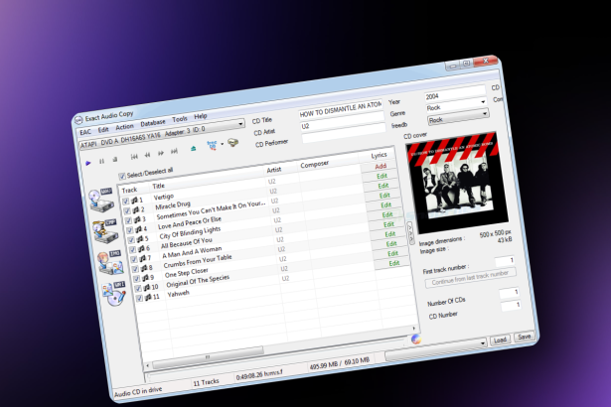Click the scroll left arrow of track list
Viewport: 611px width, 407px height.
coord(147,365)
